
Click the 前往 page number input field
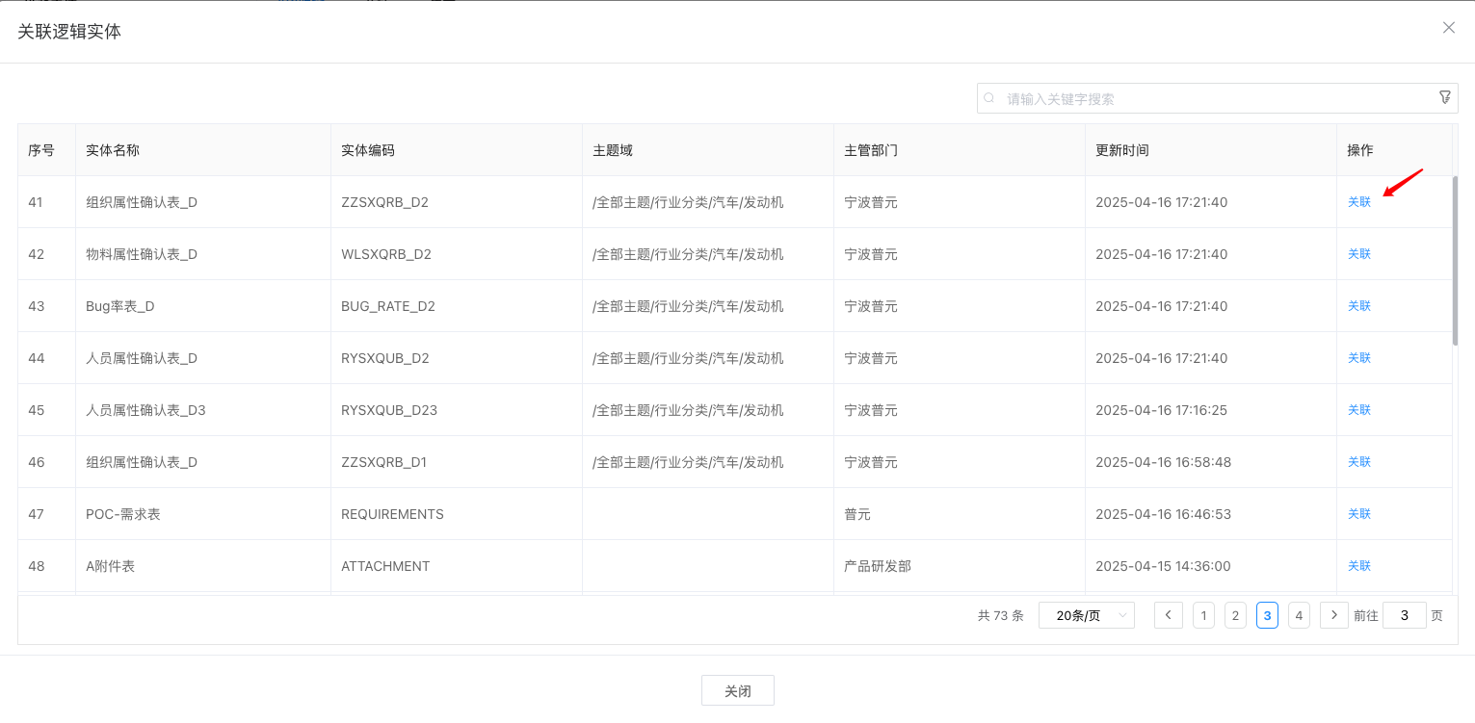1404,615
